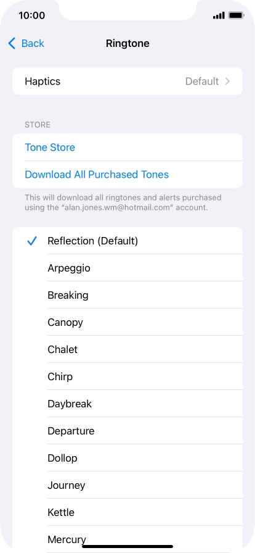
Task: Tap the battery icon in the status bar
Action: point(236,15)
